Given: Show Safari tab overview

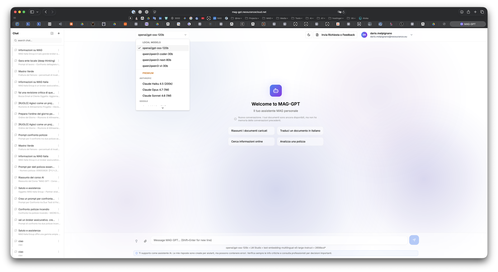Looking at the screenshot, I should 482,12.
